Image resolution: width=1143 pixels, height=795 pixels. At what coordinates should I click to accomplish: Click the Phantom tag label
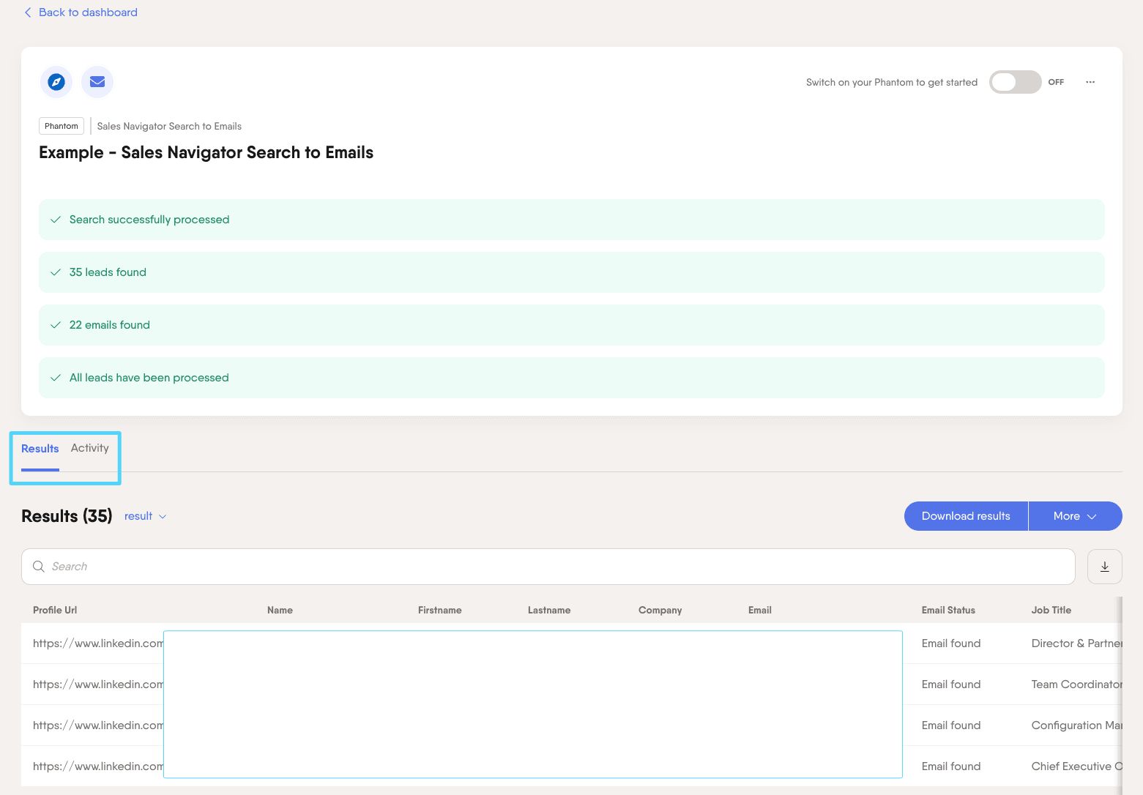tap(62, 126)
